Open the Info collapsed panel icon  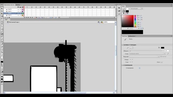click(119, 11)
